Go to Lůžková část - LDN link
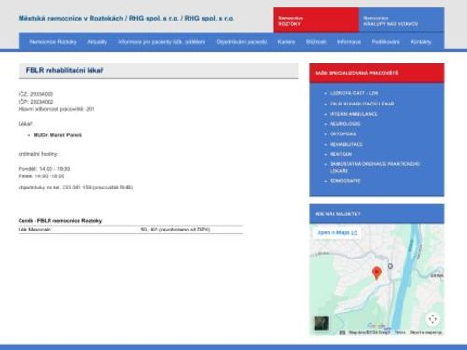The image size is (467, 350). 354,93
